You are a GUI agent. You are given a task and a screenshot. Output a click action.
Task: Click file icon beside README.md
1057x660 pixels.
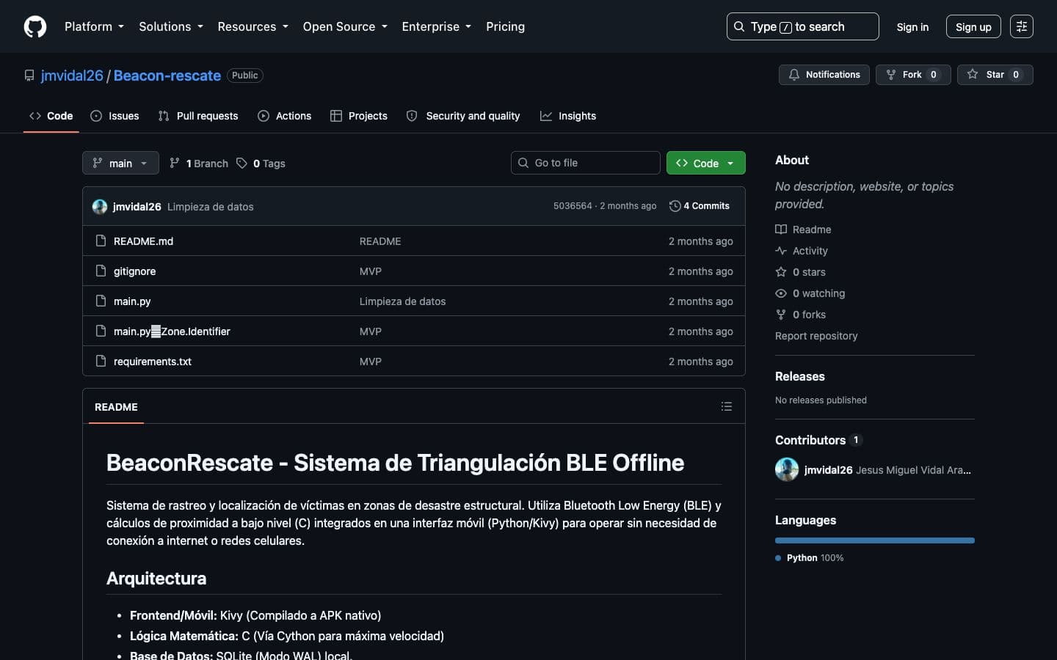click(101, 241)
